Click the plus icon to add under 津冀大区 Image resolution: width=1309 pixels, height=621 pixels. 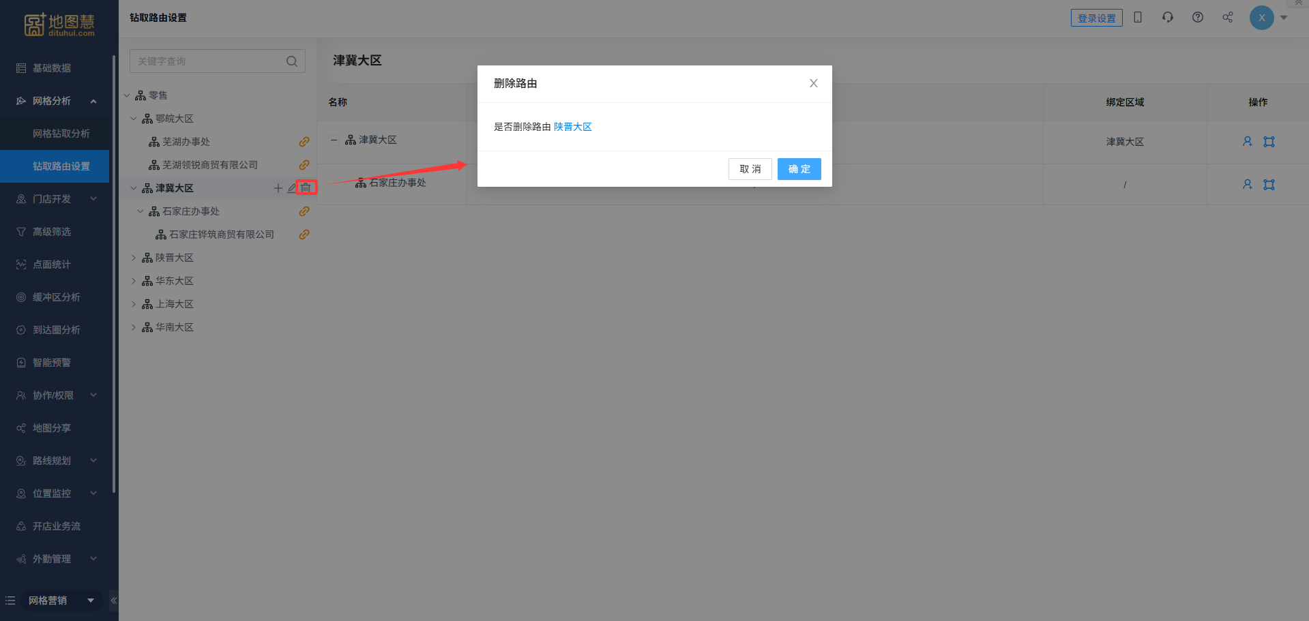click(278, 188)
